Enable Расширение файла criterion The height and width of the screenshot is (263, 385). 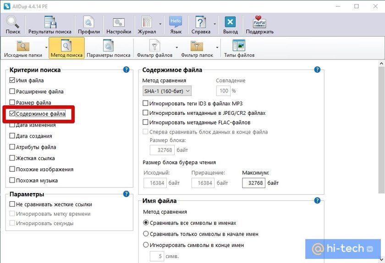(x=12, y=91)
